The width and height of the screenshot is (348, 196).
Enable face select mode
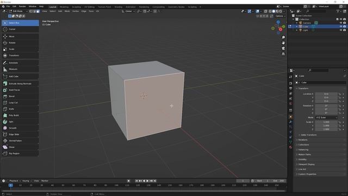tap(38, 11)
